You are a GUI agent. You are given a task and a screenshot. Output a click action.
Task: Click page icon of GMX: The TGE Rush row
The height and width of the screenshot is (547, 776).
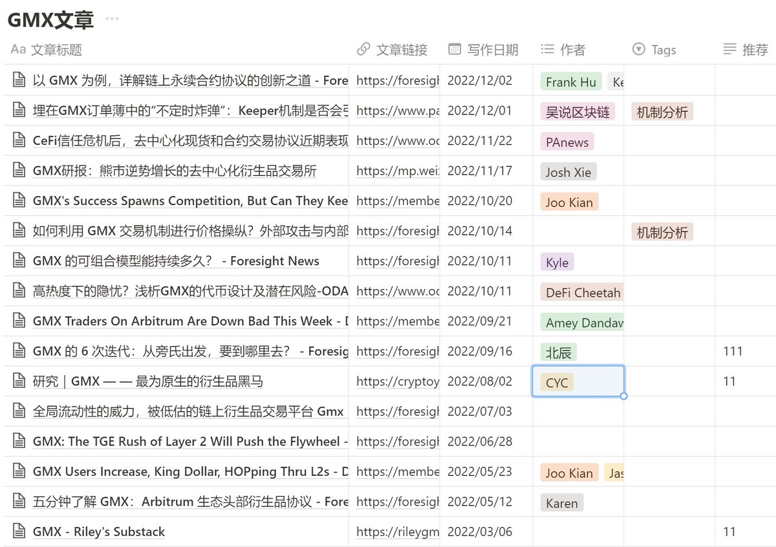(x=19, y=441)
